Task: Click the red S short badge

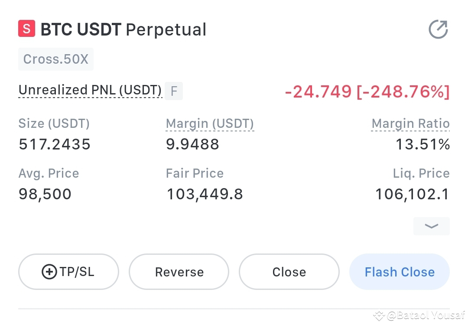Action: coord(26,29)
